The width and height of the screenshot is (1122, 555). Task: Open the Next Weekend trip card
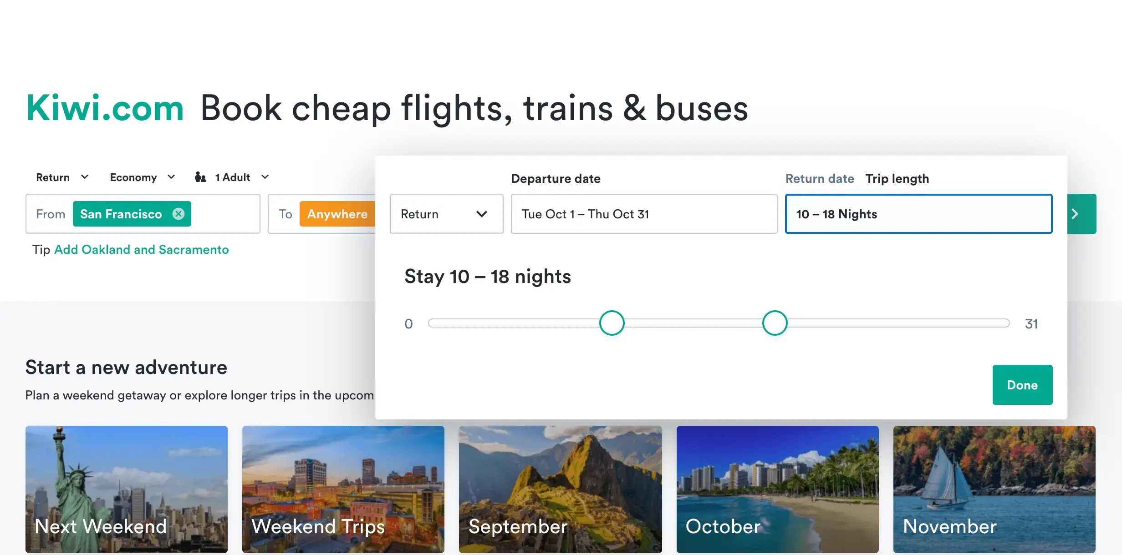(x=126, y=489)
